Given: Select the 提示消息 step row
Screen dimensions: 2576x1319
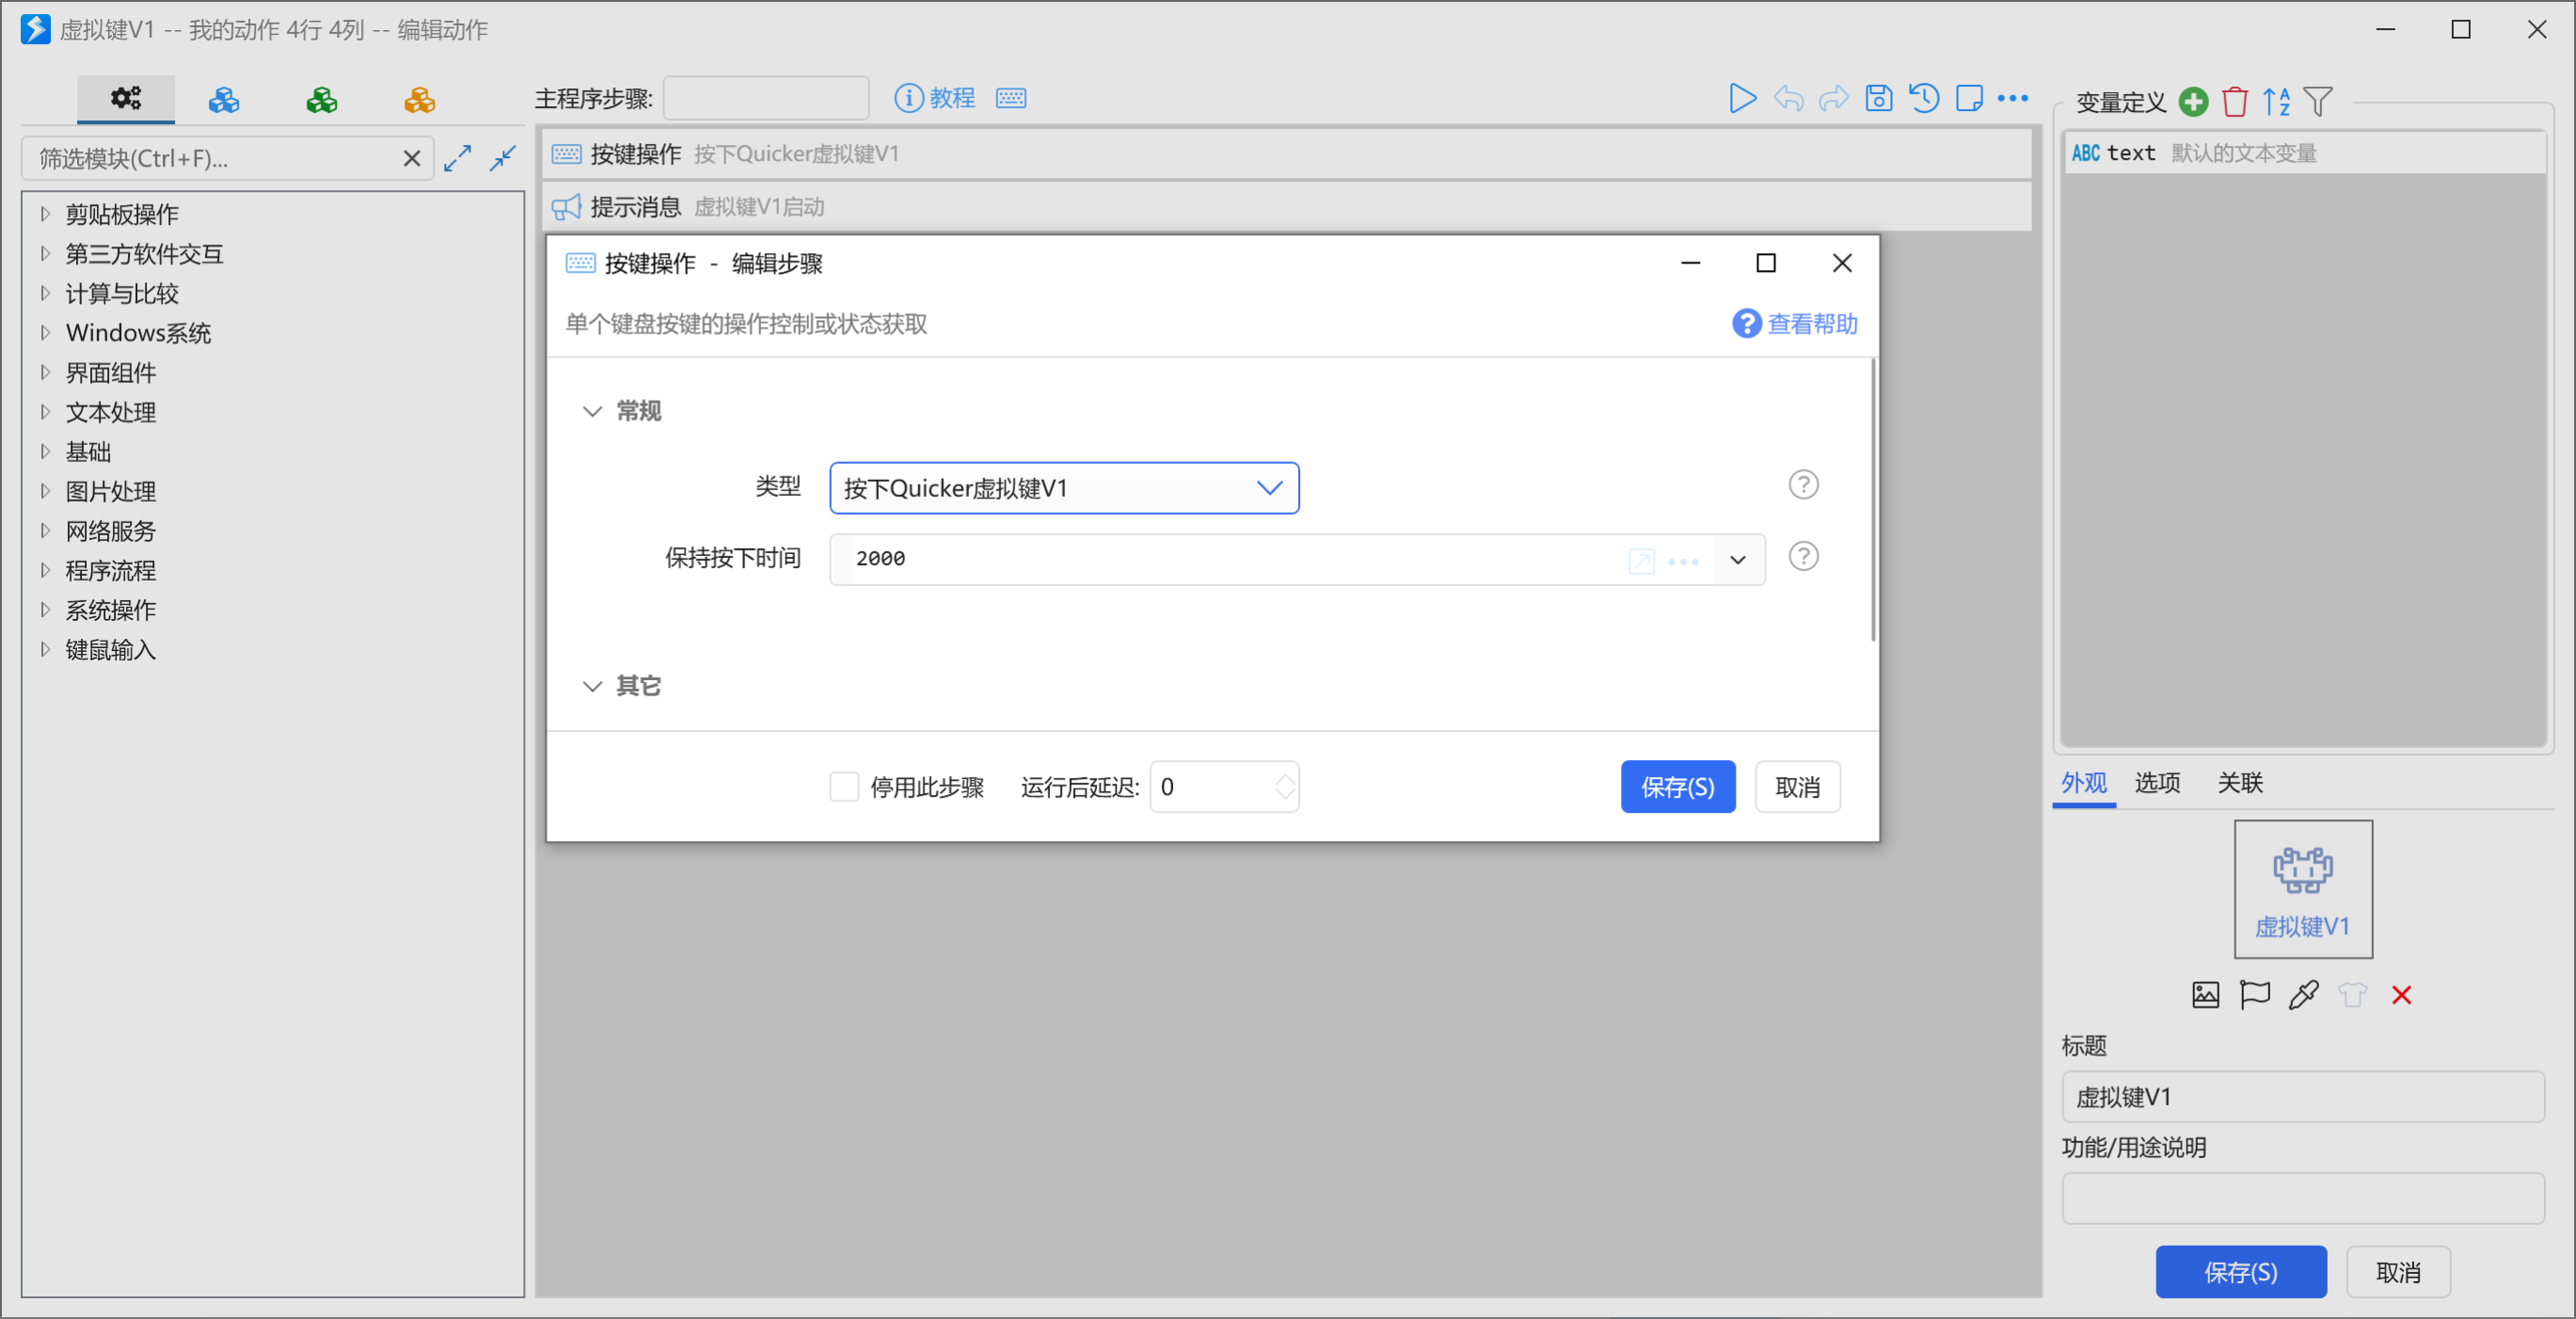Looking at the screenshot, I should (x=1287, y=206).
